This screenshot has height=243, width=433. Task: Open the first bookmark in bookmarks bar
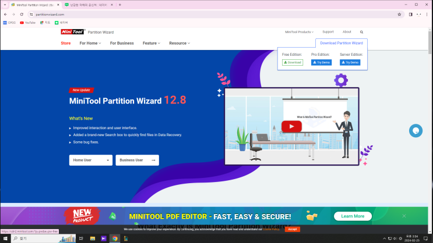pyautogui.click(x=9, y=23)
